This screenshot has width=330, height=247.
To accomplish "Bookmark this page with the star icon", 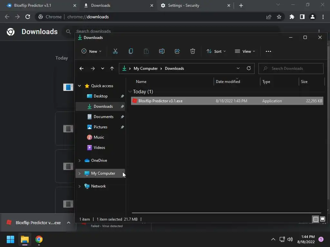I will [279, 17].
